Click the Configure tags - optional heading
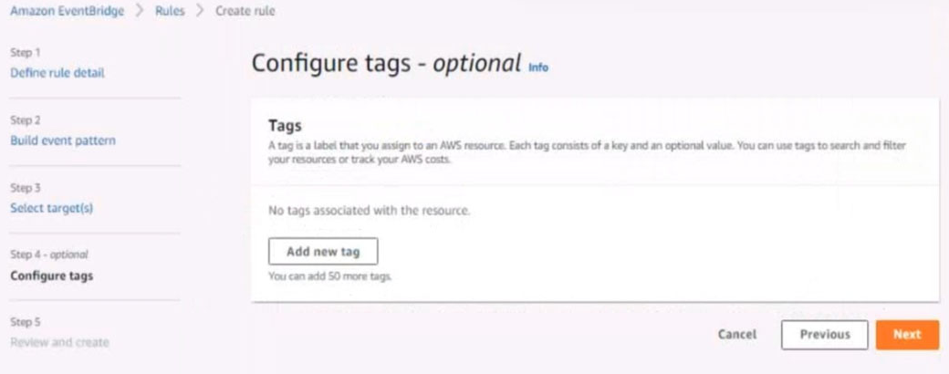The width and height of the screenshot is (949, 374). pyautogui.click(x=386, y=63)
